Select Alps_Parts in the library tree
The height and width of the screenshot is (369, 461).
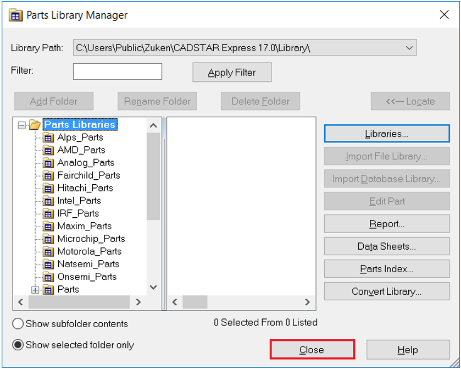coord(80,137)
